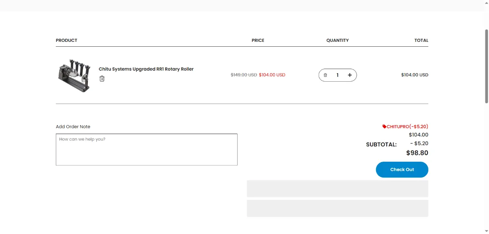Click the line total $104.00 USD
Image resolution: width=489 pixels, height=234 pixels.
[x=414, y=75]
